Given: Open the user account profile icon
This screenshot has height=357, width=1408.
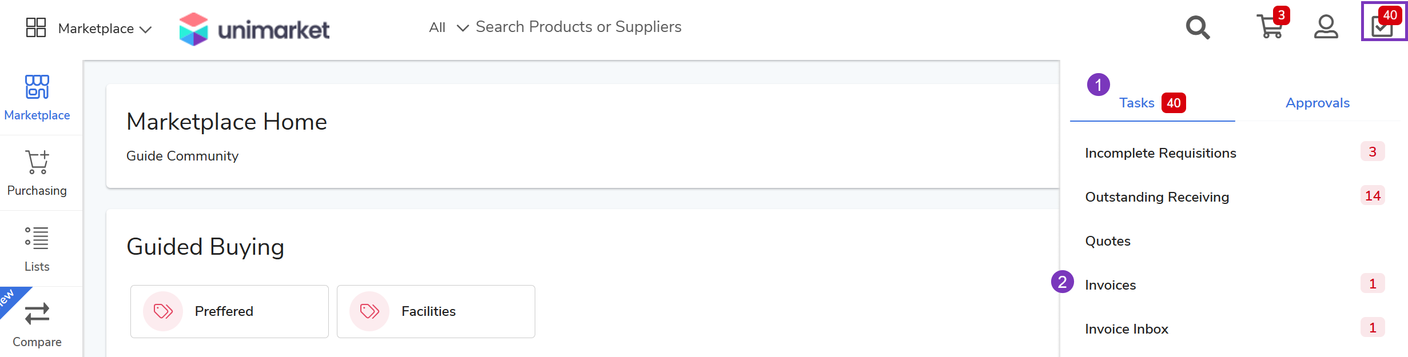Looking at the screenshot, I should tap(1326, 27).
